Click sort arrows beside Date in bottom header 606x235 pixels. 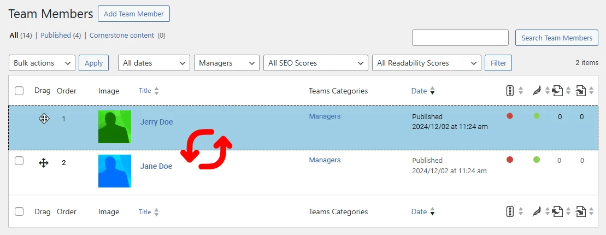(432, 212)
